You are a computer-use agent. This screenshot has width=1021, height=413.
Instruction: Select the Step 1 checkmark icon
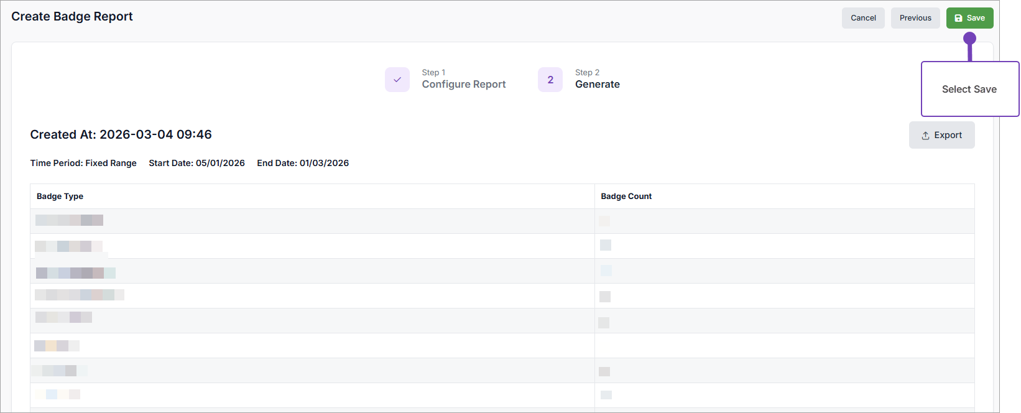[x=397, y=80]
